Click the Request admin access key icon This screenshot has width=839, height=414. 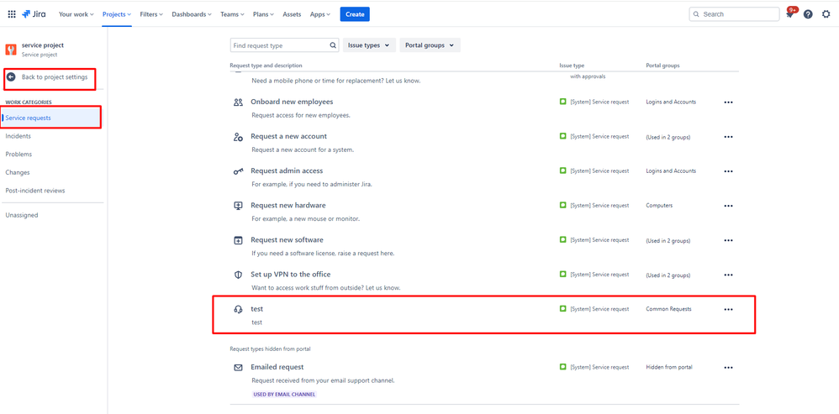239,171
